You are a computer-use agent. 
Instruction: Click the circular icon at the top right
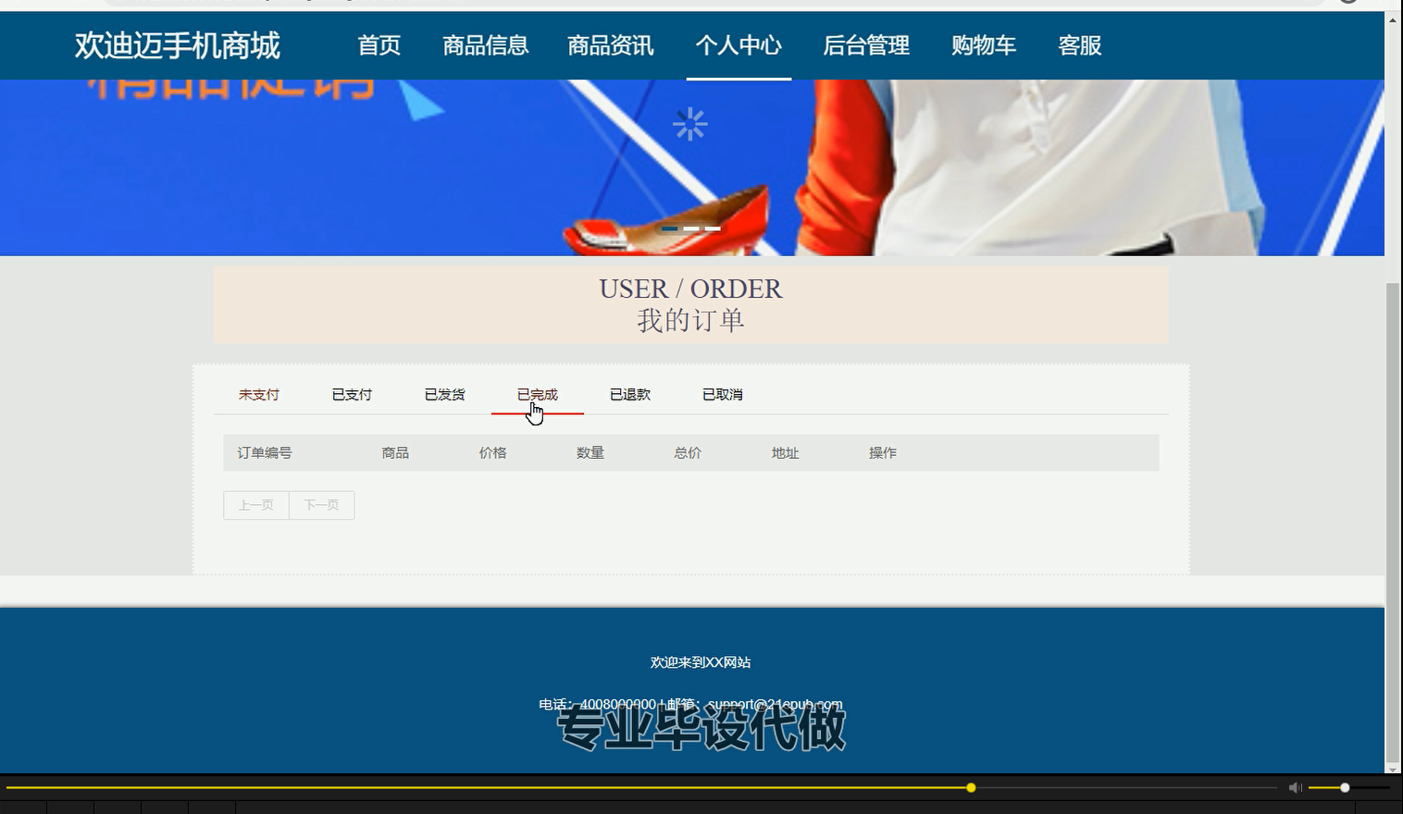click(x=1349, y=5)
